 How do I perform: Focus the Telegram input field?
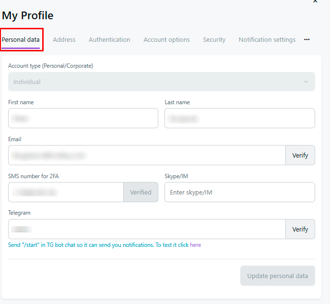[147, 229]
